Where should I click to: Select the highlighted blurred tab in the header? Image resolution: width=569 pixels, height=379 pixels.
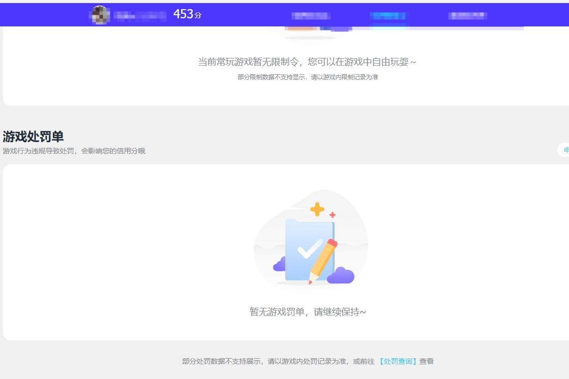click(388, 16)
